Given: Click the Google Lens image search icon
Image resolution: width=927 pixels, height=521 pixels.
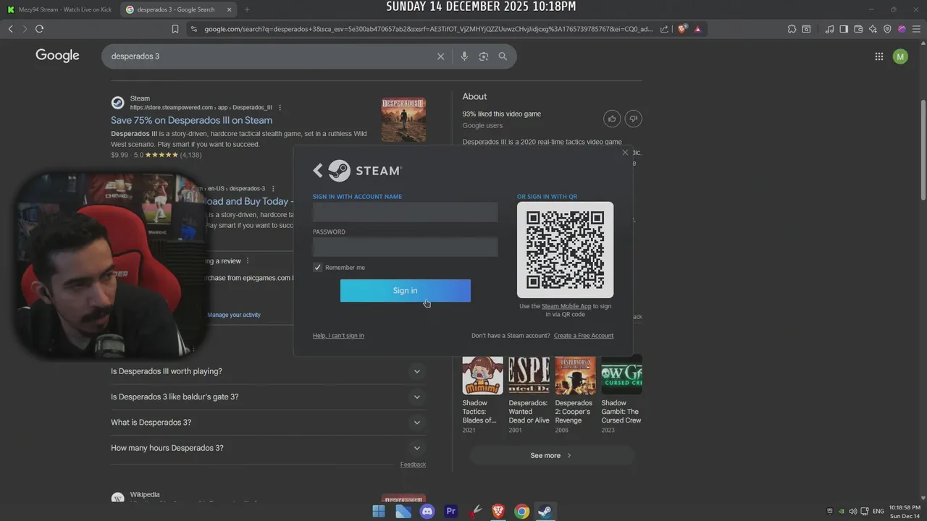Looking at the screenshot, I should click(483, 56).
